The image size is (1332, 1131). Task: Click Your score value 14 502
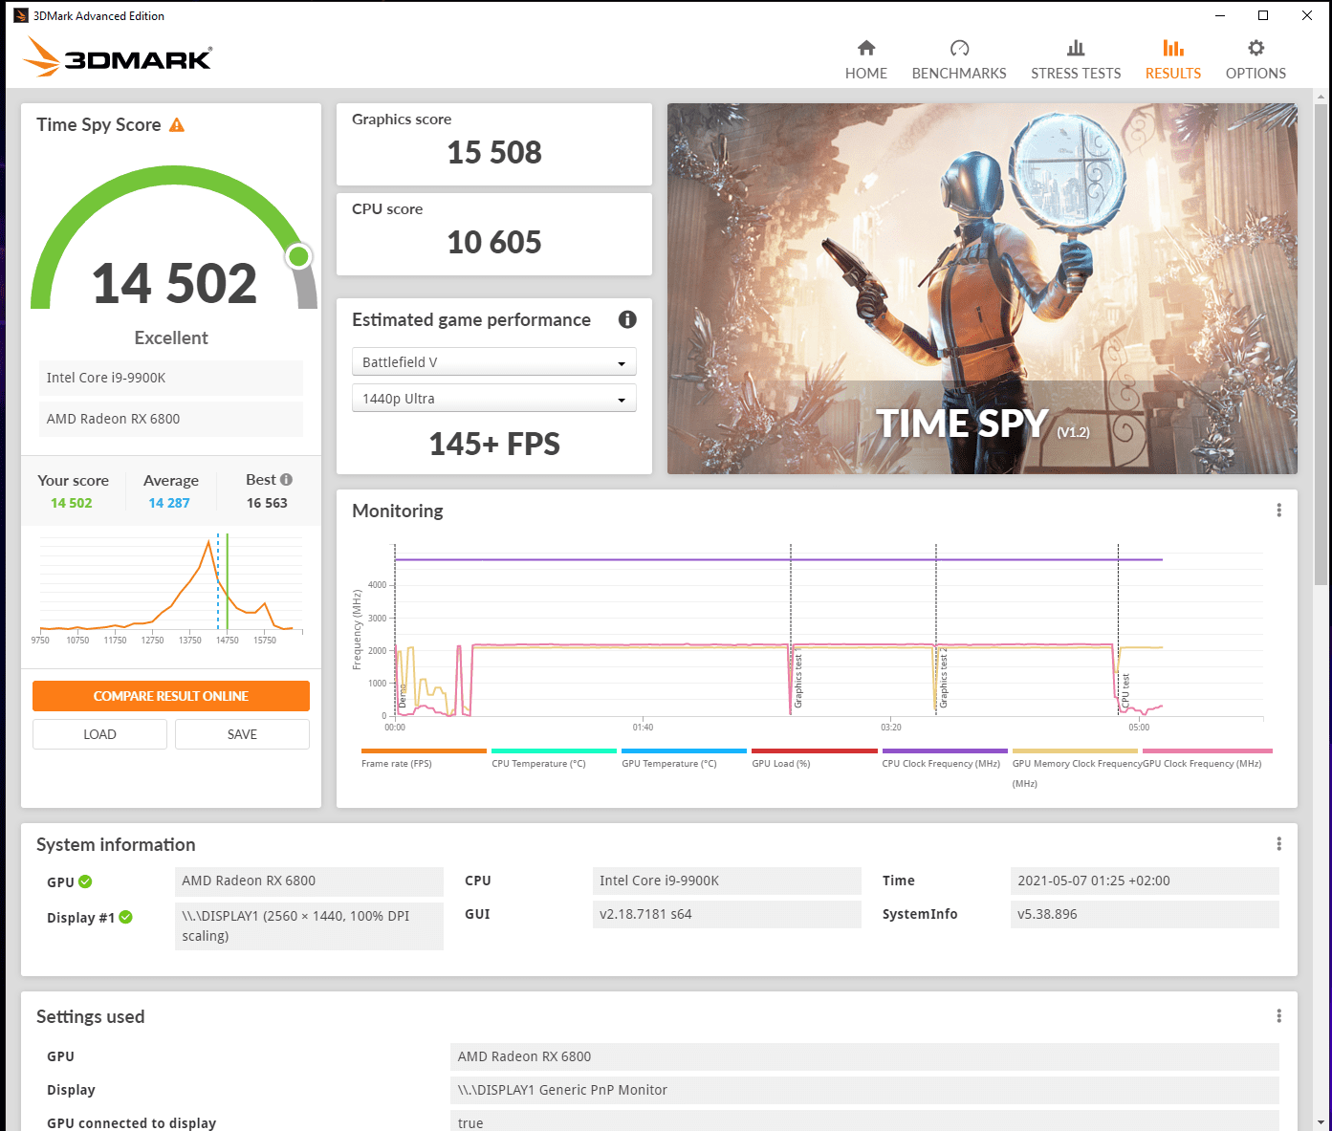[x=72, y=503]
